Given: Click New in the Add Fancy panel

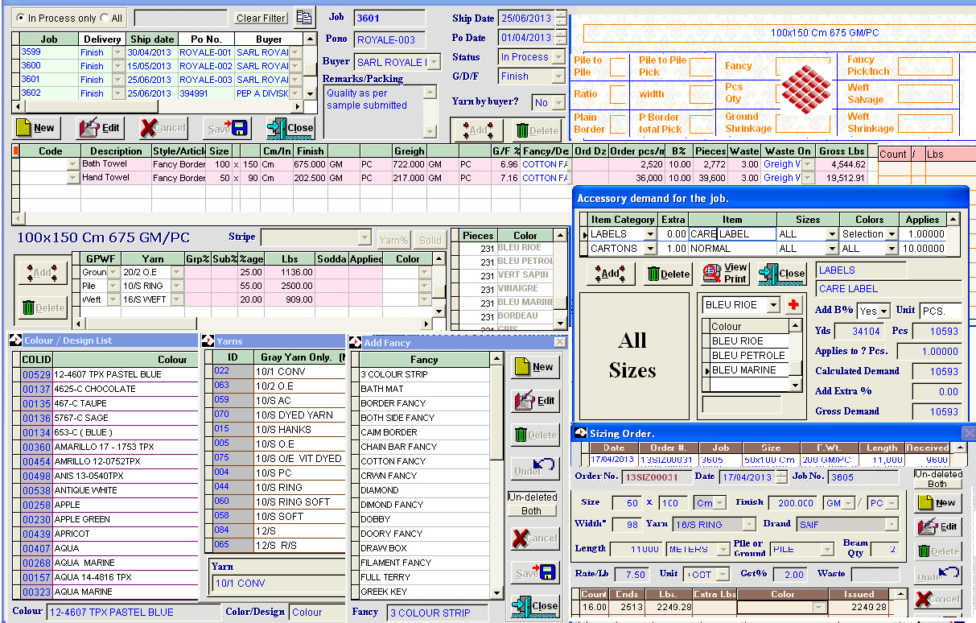Looking at the screenshot, I should click(534, 367).
